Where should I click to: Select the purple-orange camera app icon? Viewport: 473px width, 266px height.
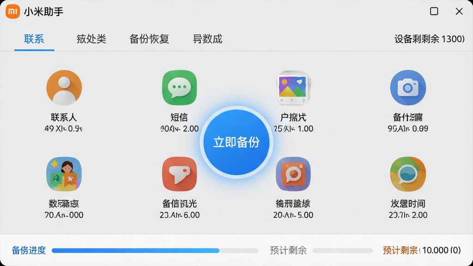click(293, 174)
